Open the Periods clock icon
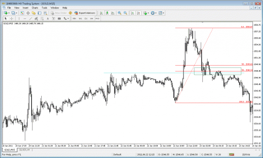 (x=153, y=13)
